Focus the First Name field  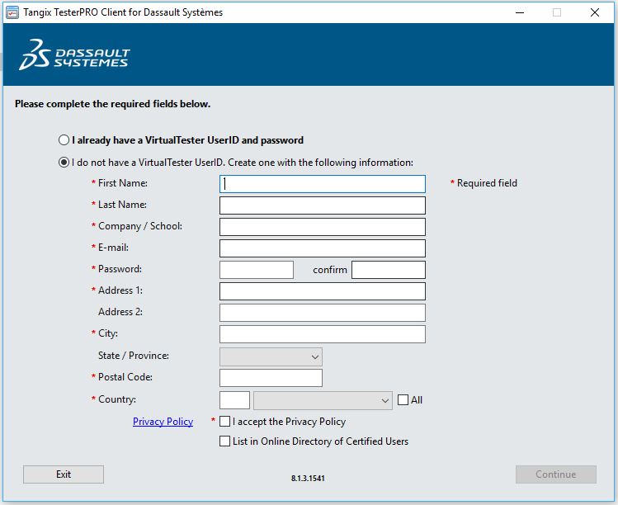pyautogui.click(x=323, y=184)
